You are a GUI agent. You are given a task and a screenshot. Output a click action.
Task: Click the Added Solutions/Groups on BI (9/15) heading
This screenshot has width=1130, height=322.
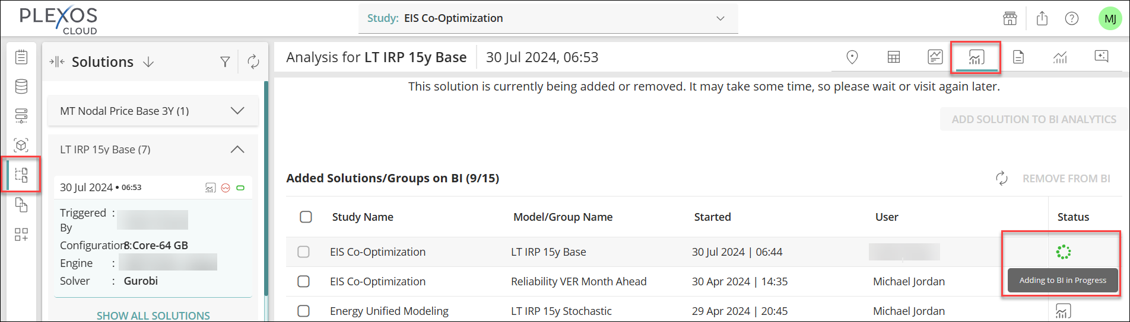(392, 178)
